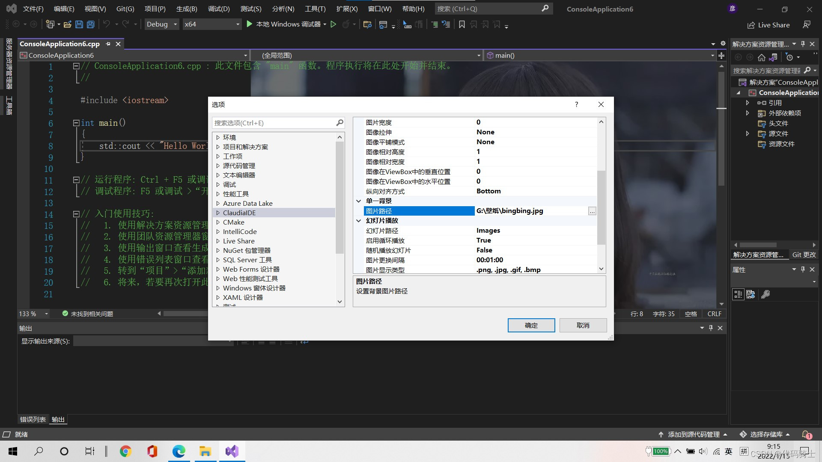Collapse the slideshow section in options
Image resolution: width=822 pixels, height=462 pixels.
(x=359, y=221)
